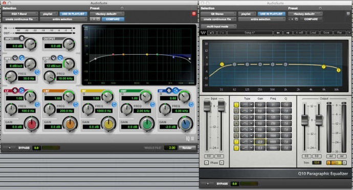
Task: Click Load in Q10 toolbar
Action: click(x=313, y=33)
